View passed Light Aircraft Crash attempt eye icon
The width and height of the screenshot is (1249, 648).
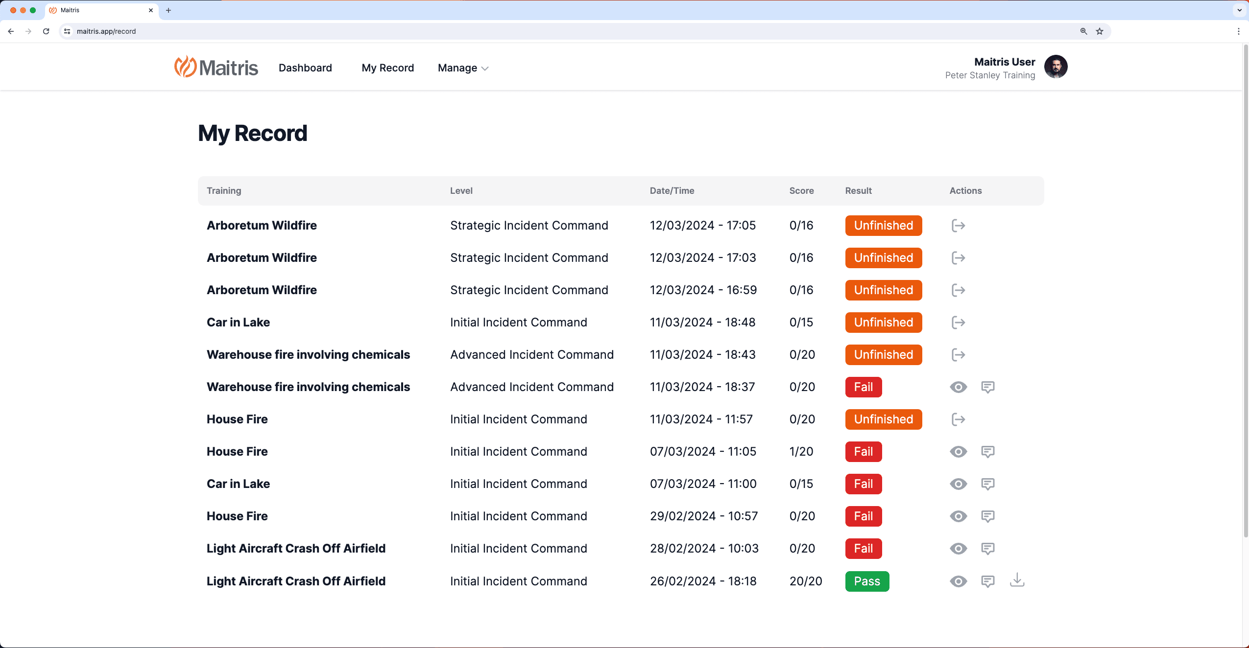pos(958,581)
